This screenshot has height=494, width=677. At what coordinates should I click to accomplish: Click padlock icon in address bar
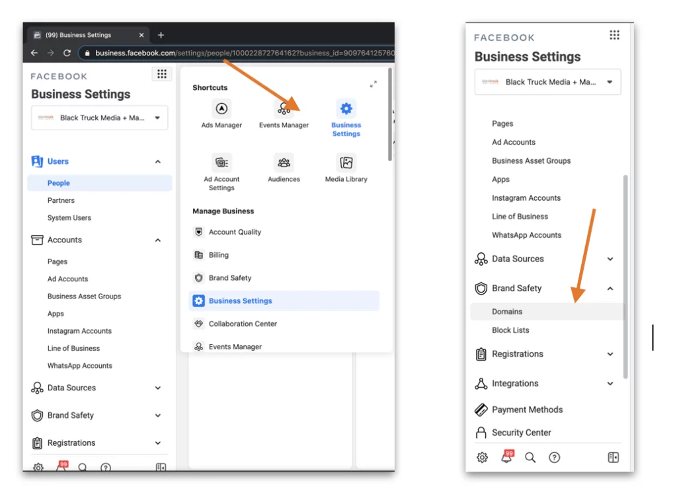87,53
